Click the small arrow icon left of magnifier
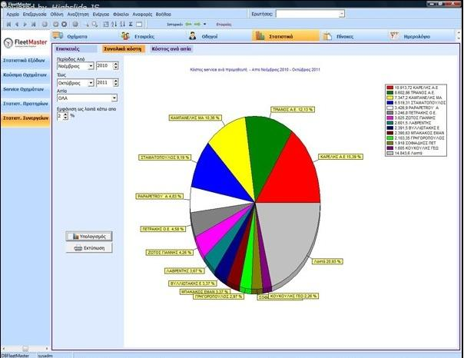This screenshot has width=464, height=358. pyautogui.click(x=87, y=25)
